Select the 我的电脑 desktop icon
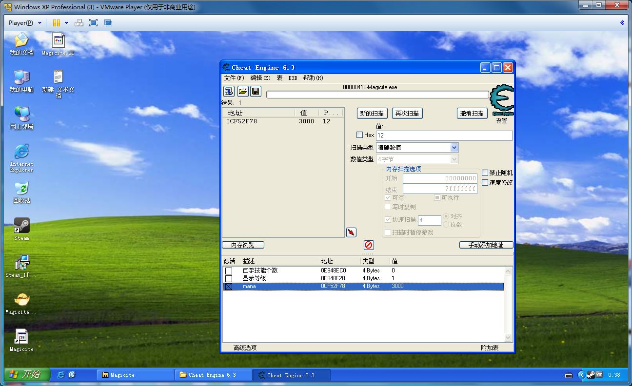Viewport: 632px width, 386px height. click(21, 81)
